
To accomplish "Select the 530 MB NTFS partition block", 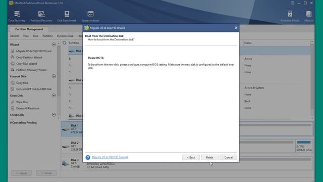I will pos(304,146).
